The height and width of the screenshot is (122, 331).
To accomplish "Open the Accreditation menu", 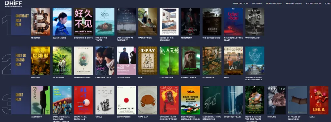I will point(313,4).
